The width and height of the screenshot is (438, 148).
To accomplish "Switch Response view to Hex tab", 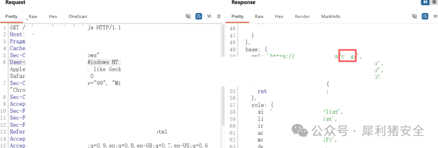I will tap(279, 17).
